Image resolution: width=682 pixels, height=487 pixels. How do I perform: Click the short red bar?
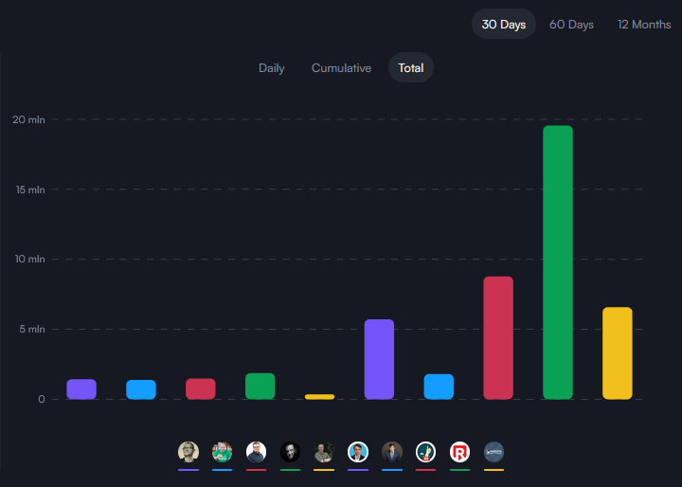point(201,388)
